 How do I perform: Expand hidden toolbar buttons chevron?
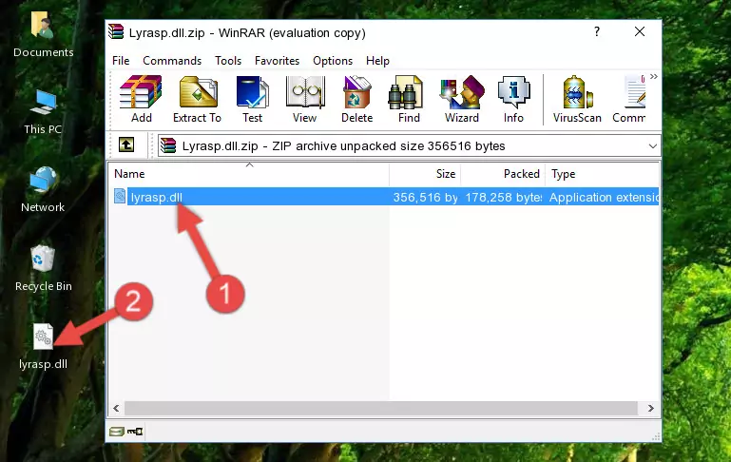click(x=654, y=76)
